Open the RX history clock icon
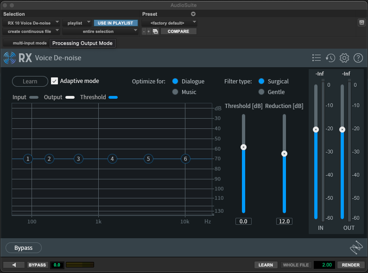 pyautogui.click(x=330, y=58)
